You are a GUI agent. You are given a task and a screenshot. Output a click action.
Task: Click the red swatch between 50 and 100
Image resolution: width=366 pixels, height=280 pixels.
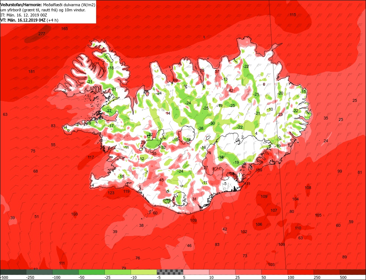(274, 272)
